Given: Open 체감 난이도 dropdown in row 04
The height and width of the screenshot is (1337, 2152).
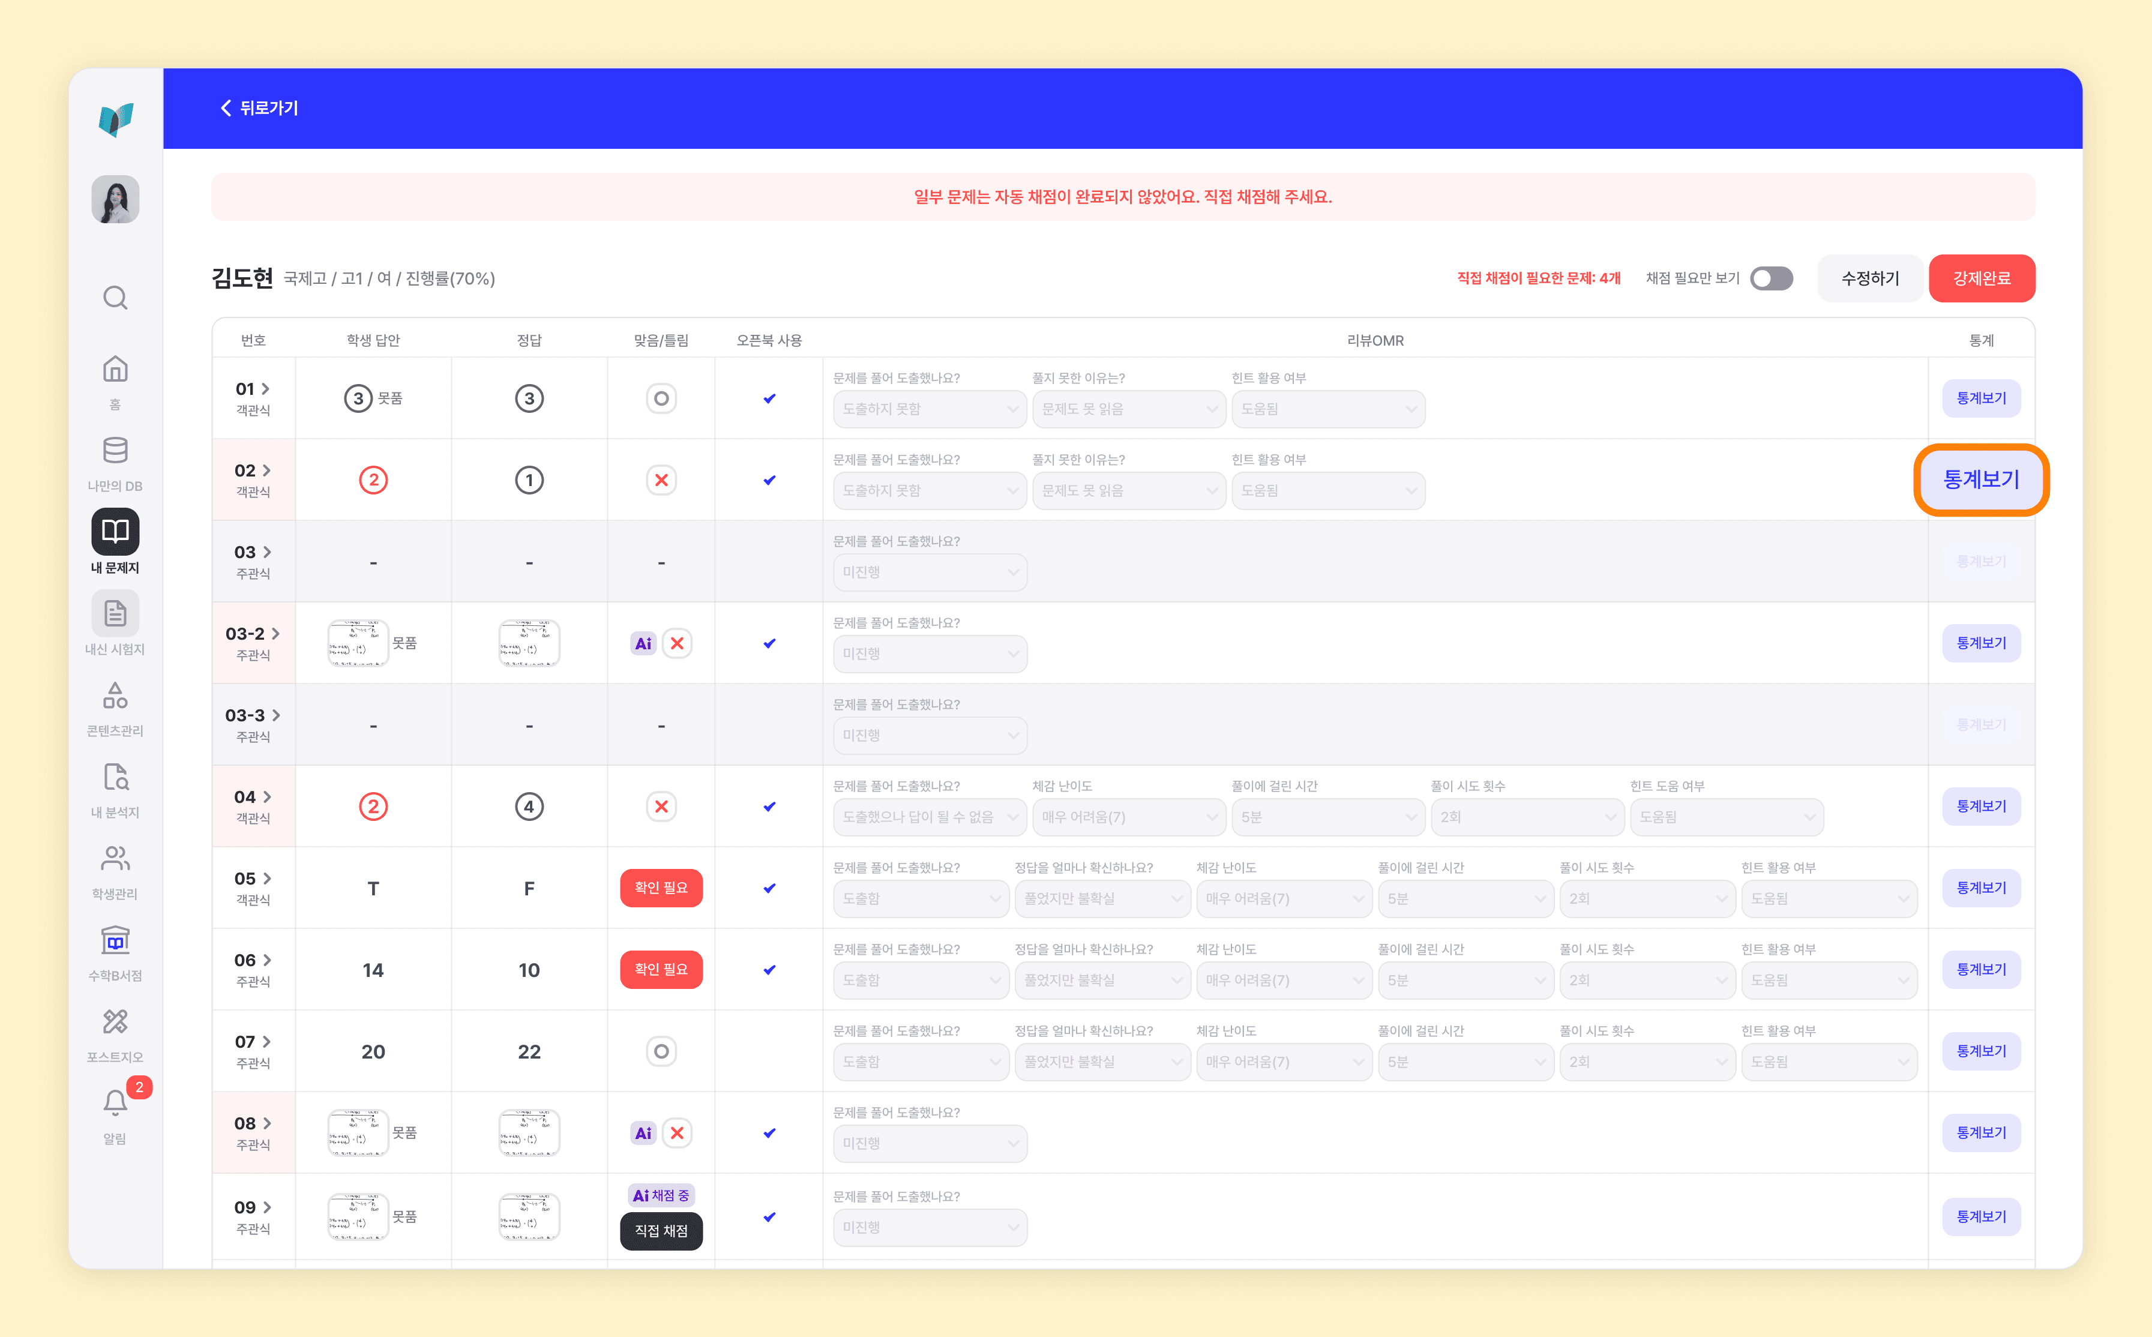Looking at the screenshot, I should click(x=1128, y=817).
